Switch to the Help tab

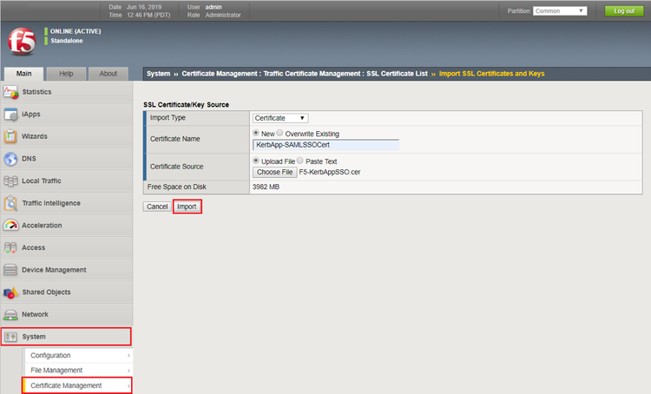[x=66, y=74]
